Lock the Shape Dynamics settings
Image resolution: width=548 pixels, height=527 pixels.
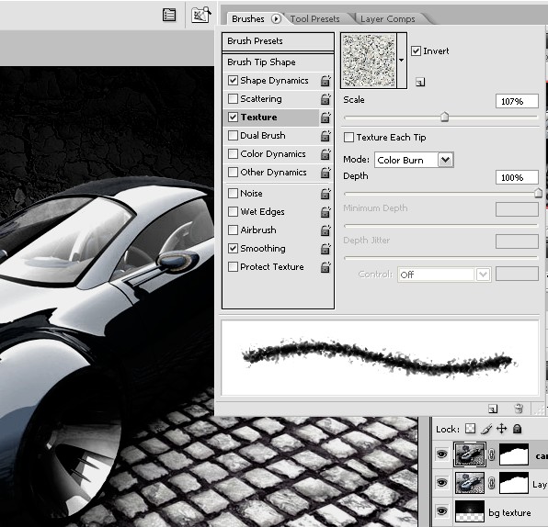(x=325, y=81)
